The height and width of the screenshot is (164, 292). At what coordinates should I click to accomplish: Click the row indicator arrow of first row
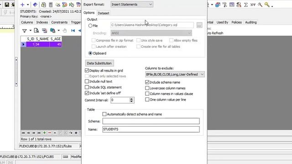coord(23,44)
